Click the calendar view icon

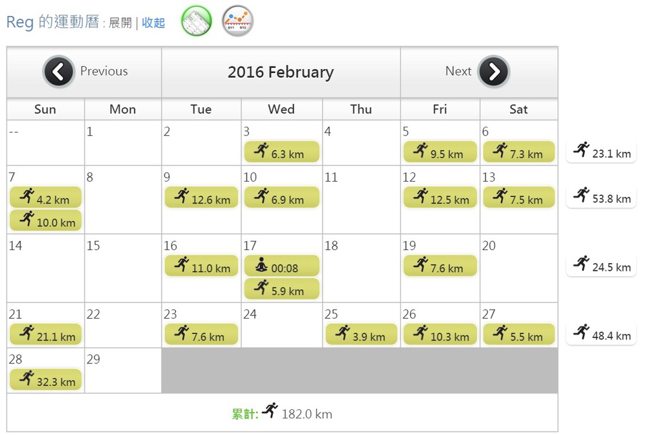click(x=197, y=21)
